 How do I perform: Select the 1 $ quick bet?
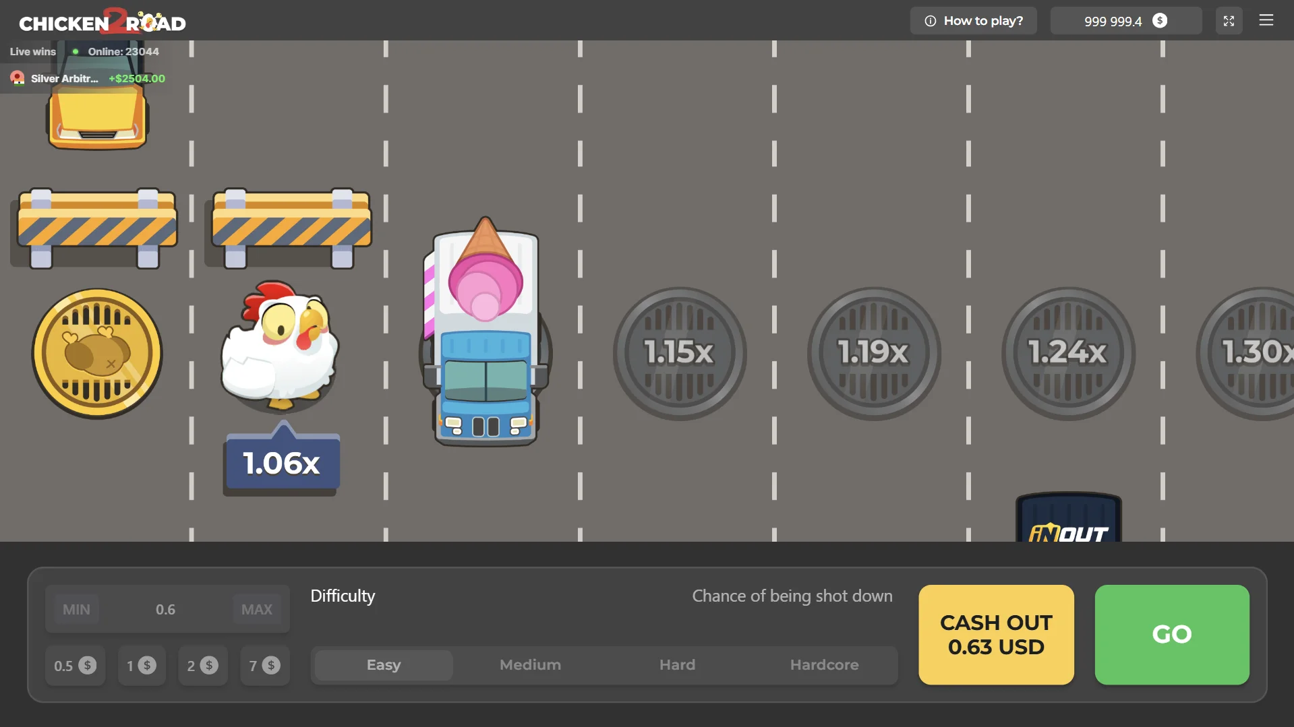[142, 666]
